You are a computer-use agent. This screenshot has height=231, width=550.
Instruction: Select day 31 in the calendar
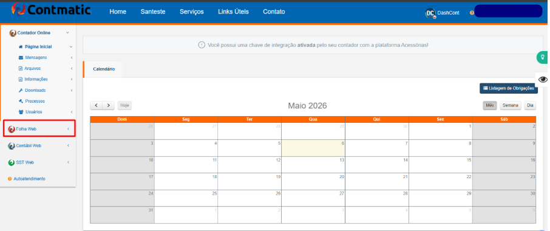click(122, 215)
